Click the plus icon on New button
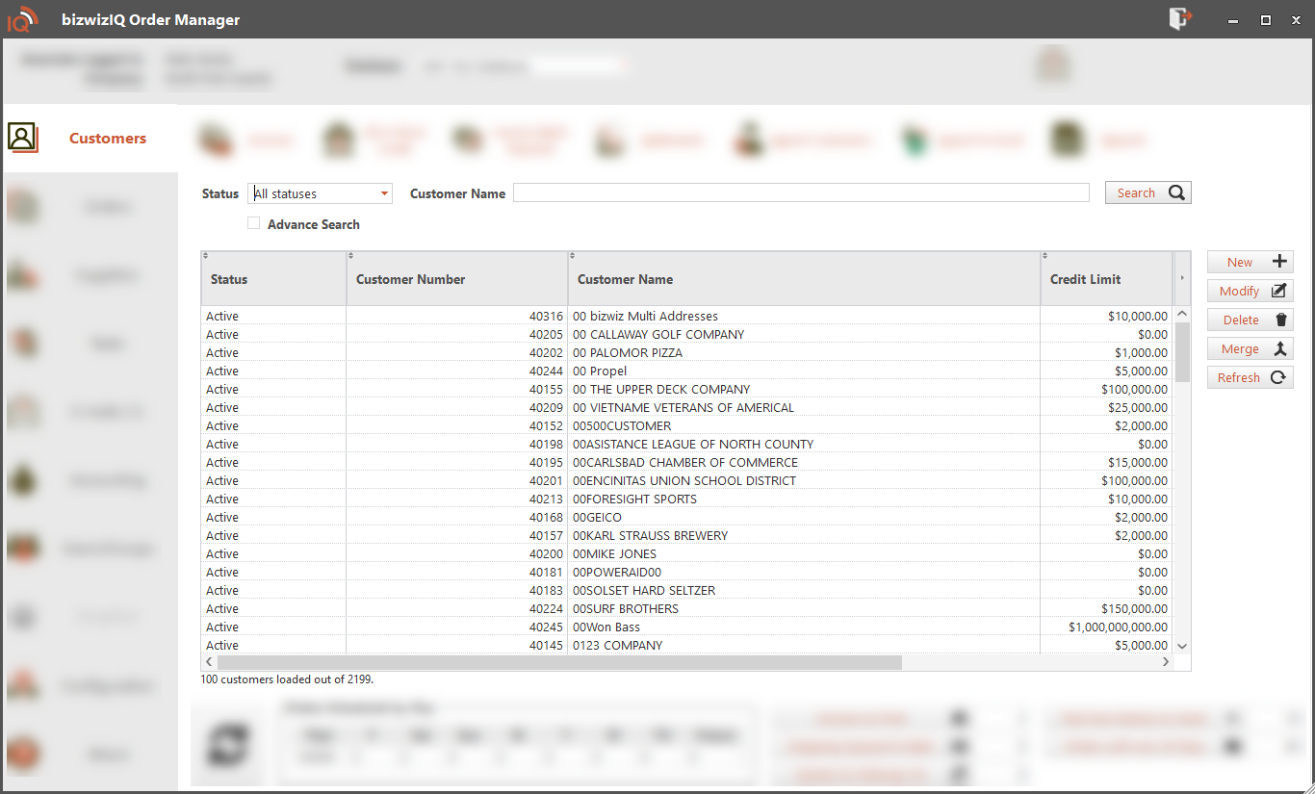The image size is (1315, 794). coord(1279,262)
